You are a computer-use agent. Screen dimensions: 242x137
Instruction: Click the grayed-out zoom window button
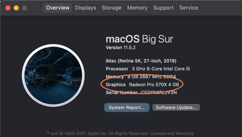(24, 8)
